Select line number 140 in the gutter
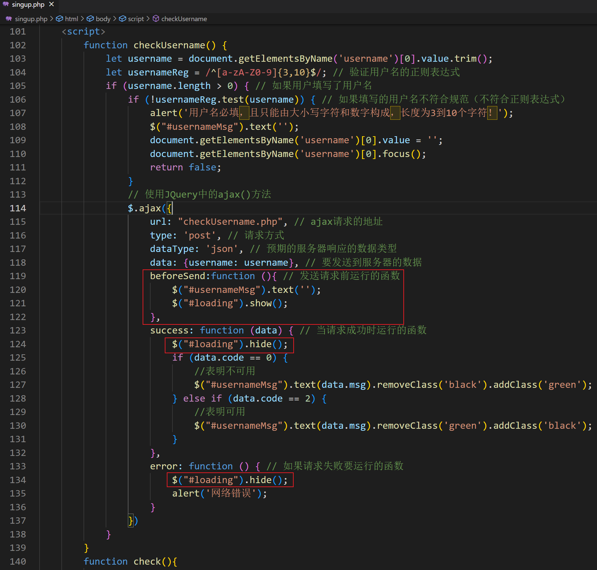Image resolution: width=597 pixels, height=570 pixels. pyautogui.click(x=18, y=562)
